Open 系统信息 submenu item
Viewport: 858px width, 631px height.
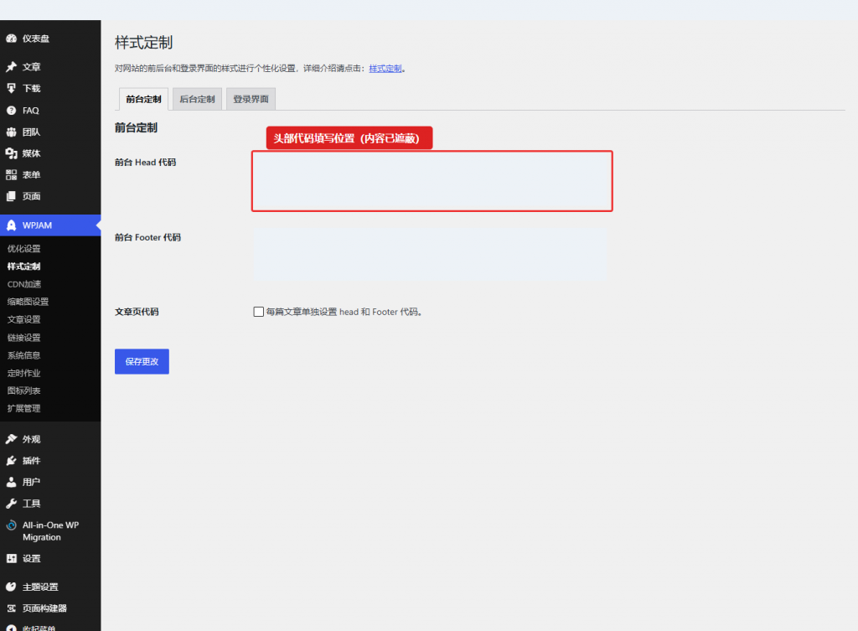[x=24, y=355]
